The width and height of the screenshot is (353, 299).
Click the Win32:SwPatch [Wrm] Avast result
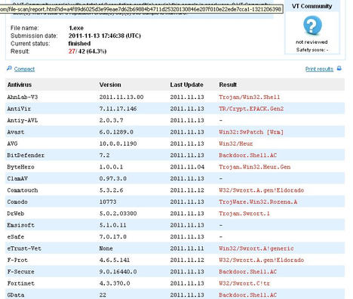pyautogui.click(x=251, y=132)
